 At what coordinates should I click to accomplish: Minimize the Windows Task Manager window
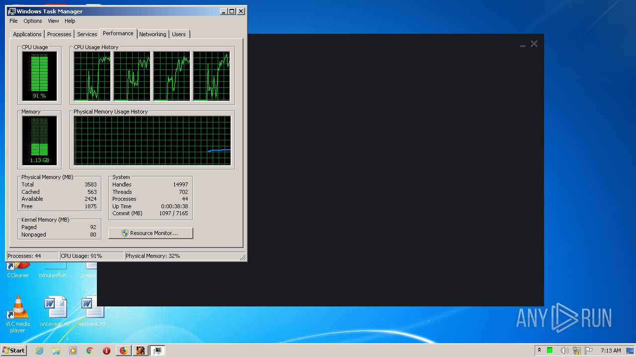point(224,11)
